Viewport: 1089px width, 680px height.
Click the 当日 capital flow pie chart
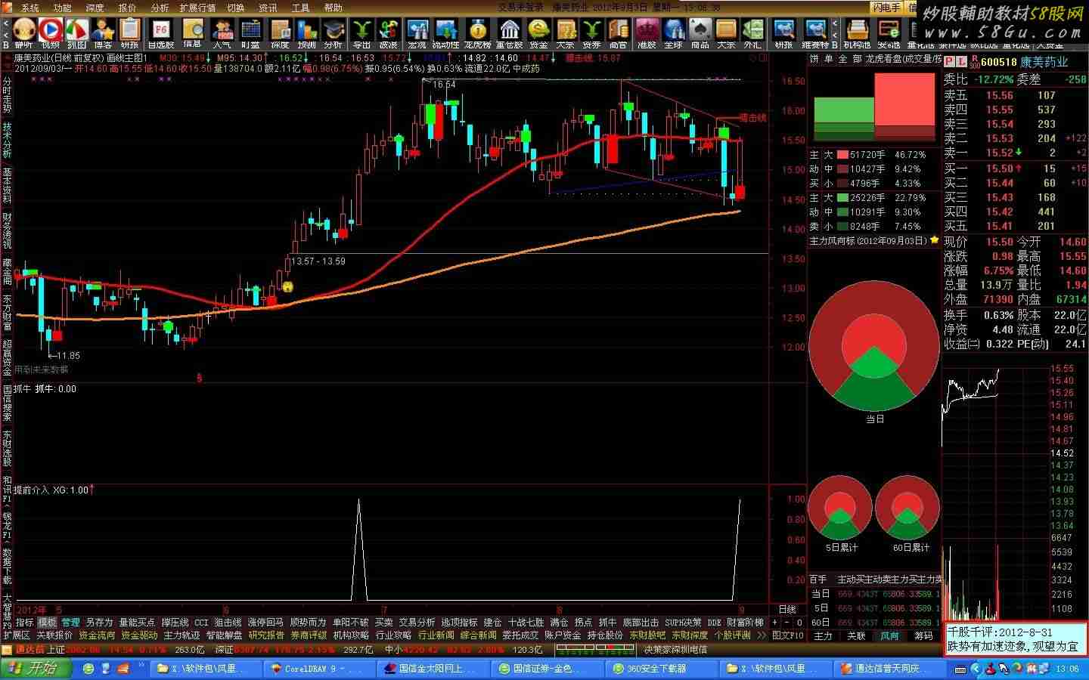coord(874,347)
